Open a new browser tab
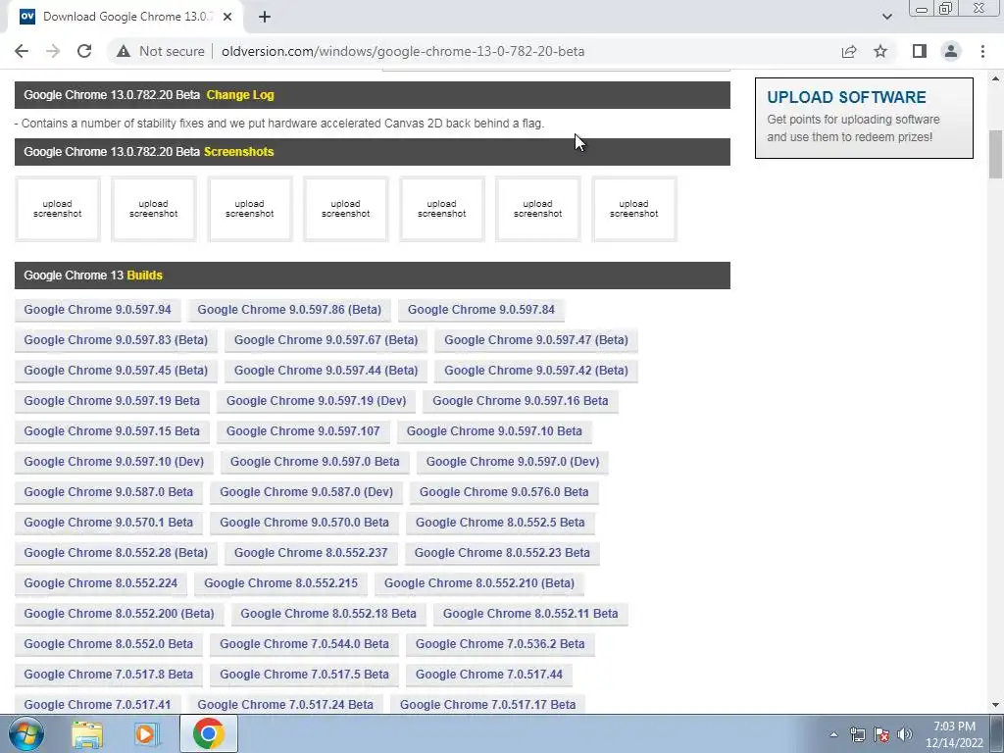Viewport: 1004px width, 753px height. (265, 17)
